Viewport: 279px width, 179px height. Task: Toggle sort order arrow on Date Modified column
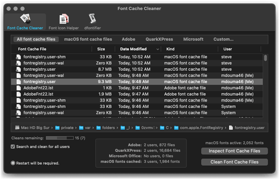tap(157, 49)
